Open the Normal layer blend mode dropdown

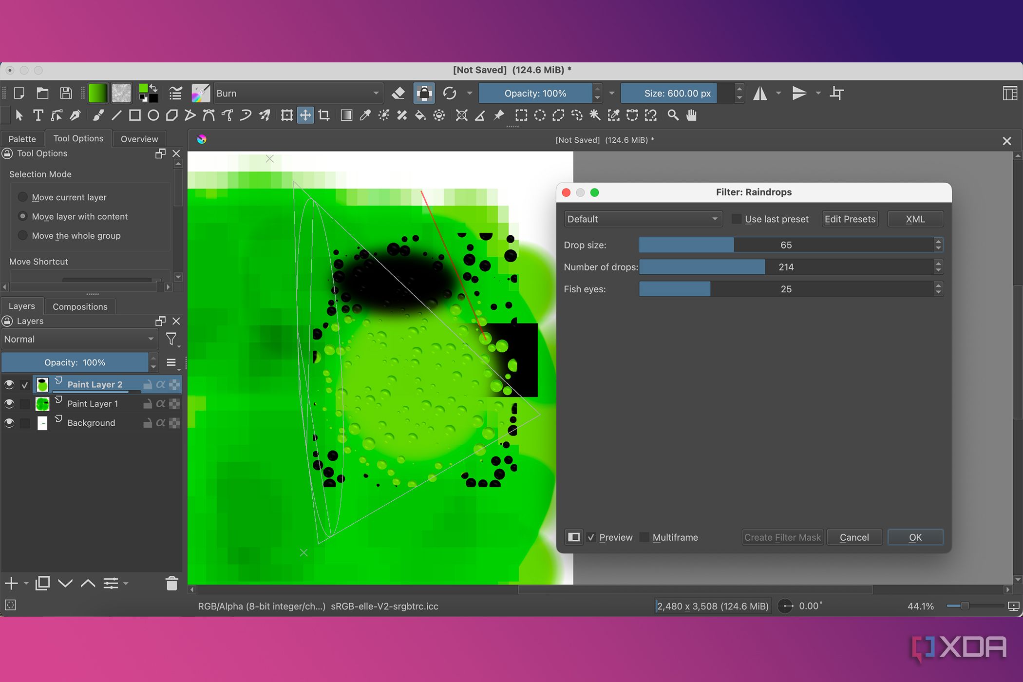pos(79,339)
